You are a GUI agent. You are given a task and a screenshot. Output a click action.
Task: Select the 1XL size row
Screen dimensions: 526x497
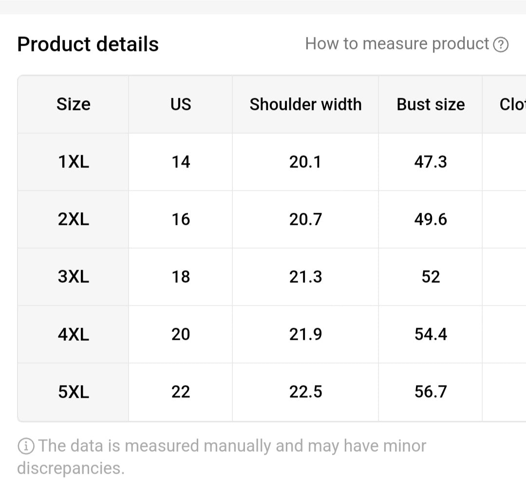tap(73, 162)
